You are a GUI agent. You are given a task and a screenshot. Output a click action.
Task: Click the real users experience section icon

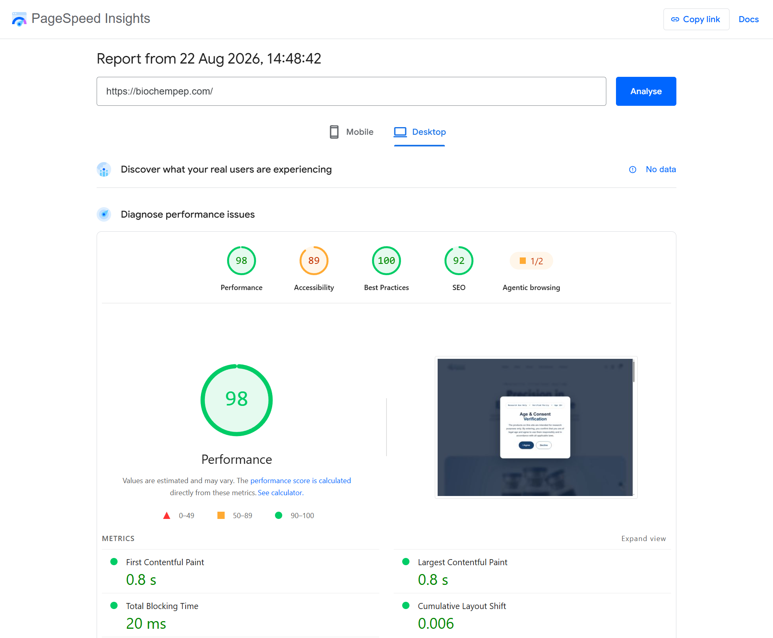click(x=104, y=170)
